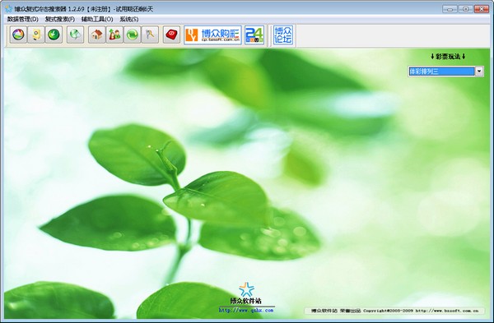
Task: Open the 辅助工具(O) menu
Action: coord(97,19)
